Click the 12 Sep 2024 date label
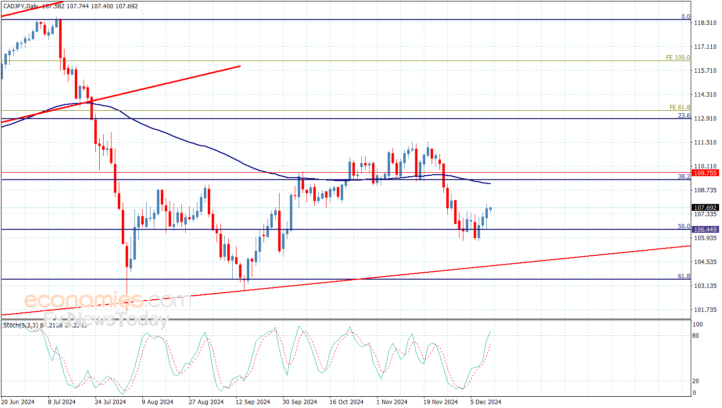The width and height of the screenshot is (722, 408). (253, 402)
